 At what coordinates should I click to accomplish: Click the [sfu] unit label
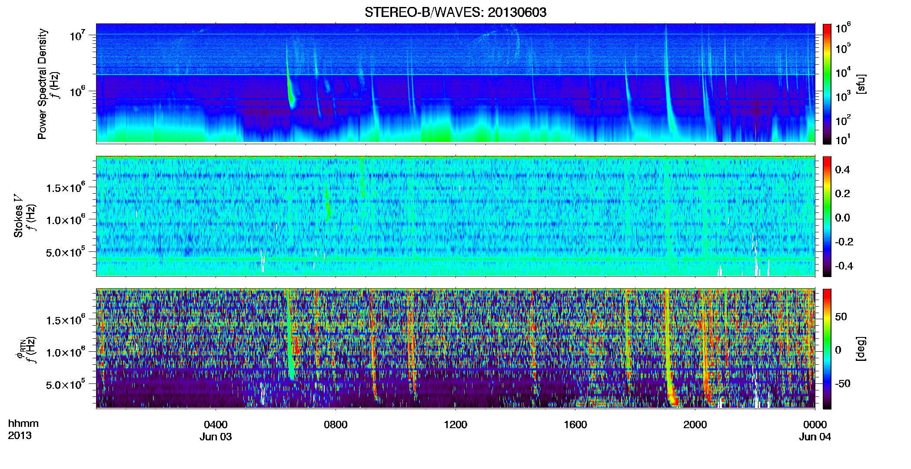click(861, 84)
